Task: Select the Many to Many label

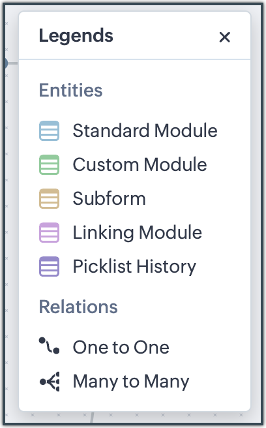Action: click(131, 381)
